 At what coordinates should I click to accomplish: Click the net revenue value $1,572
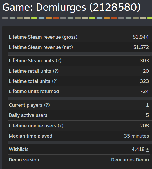click(141, 47)
